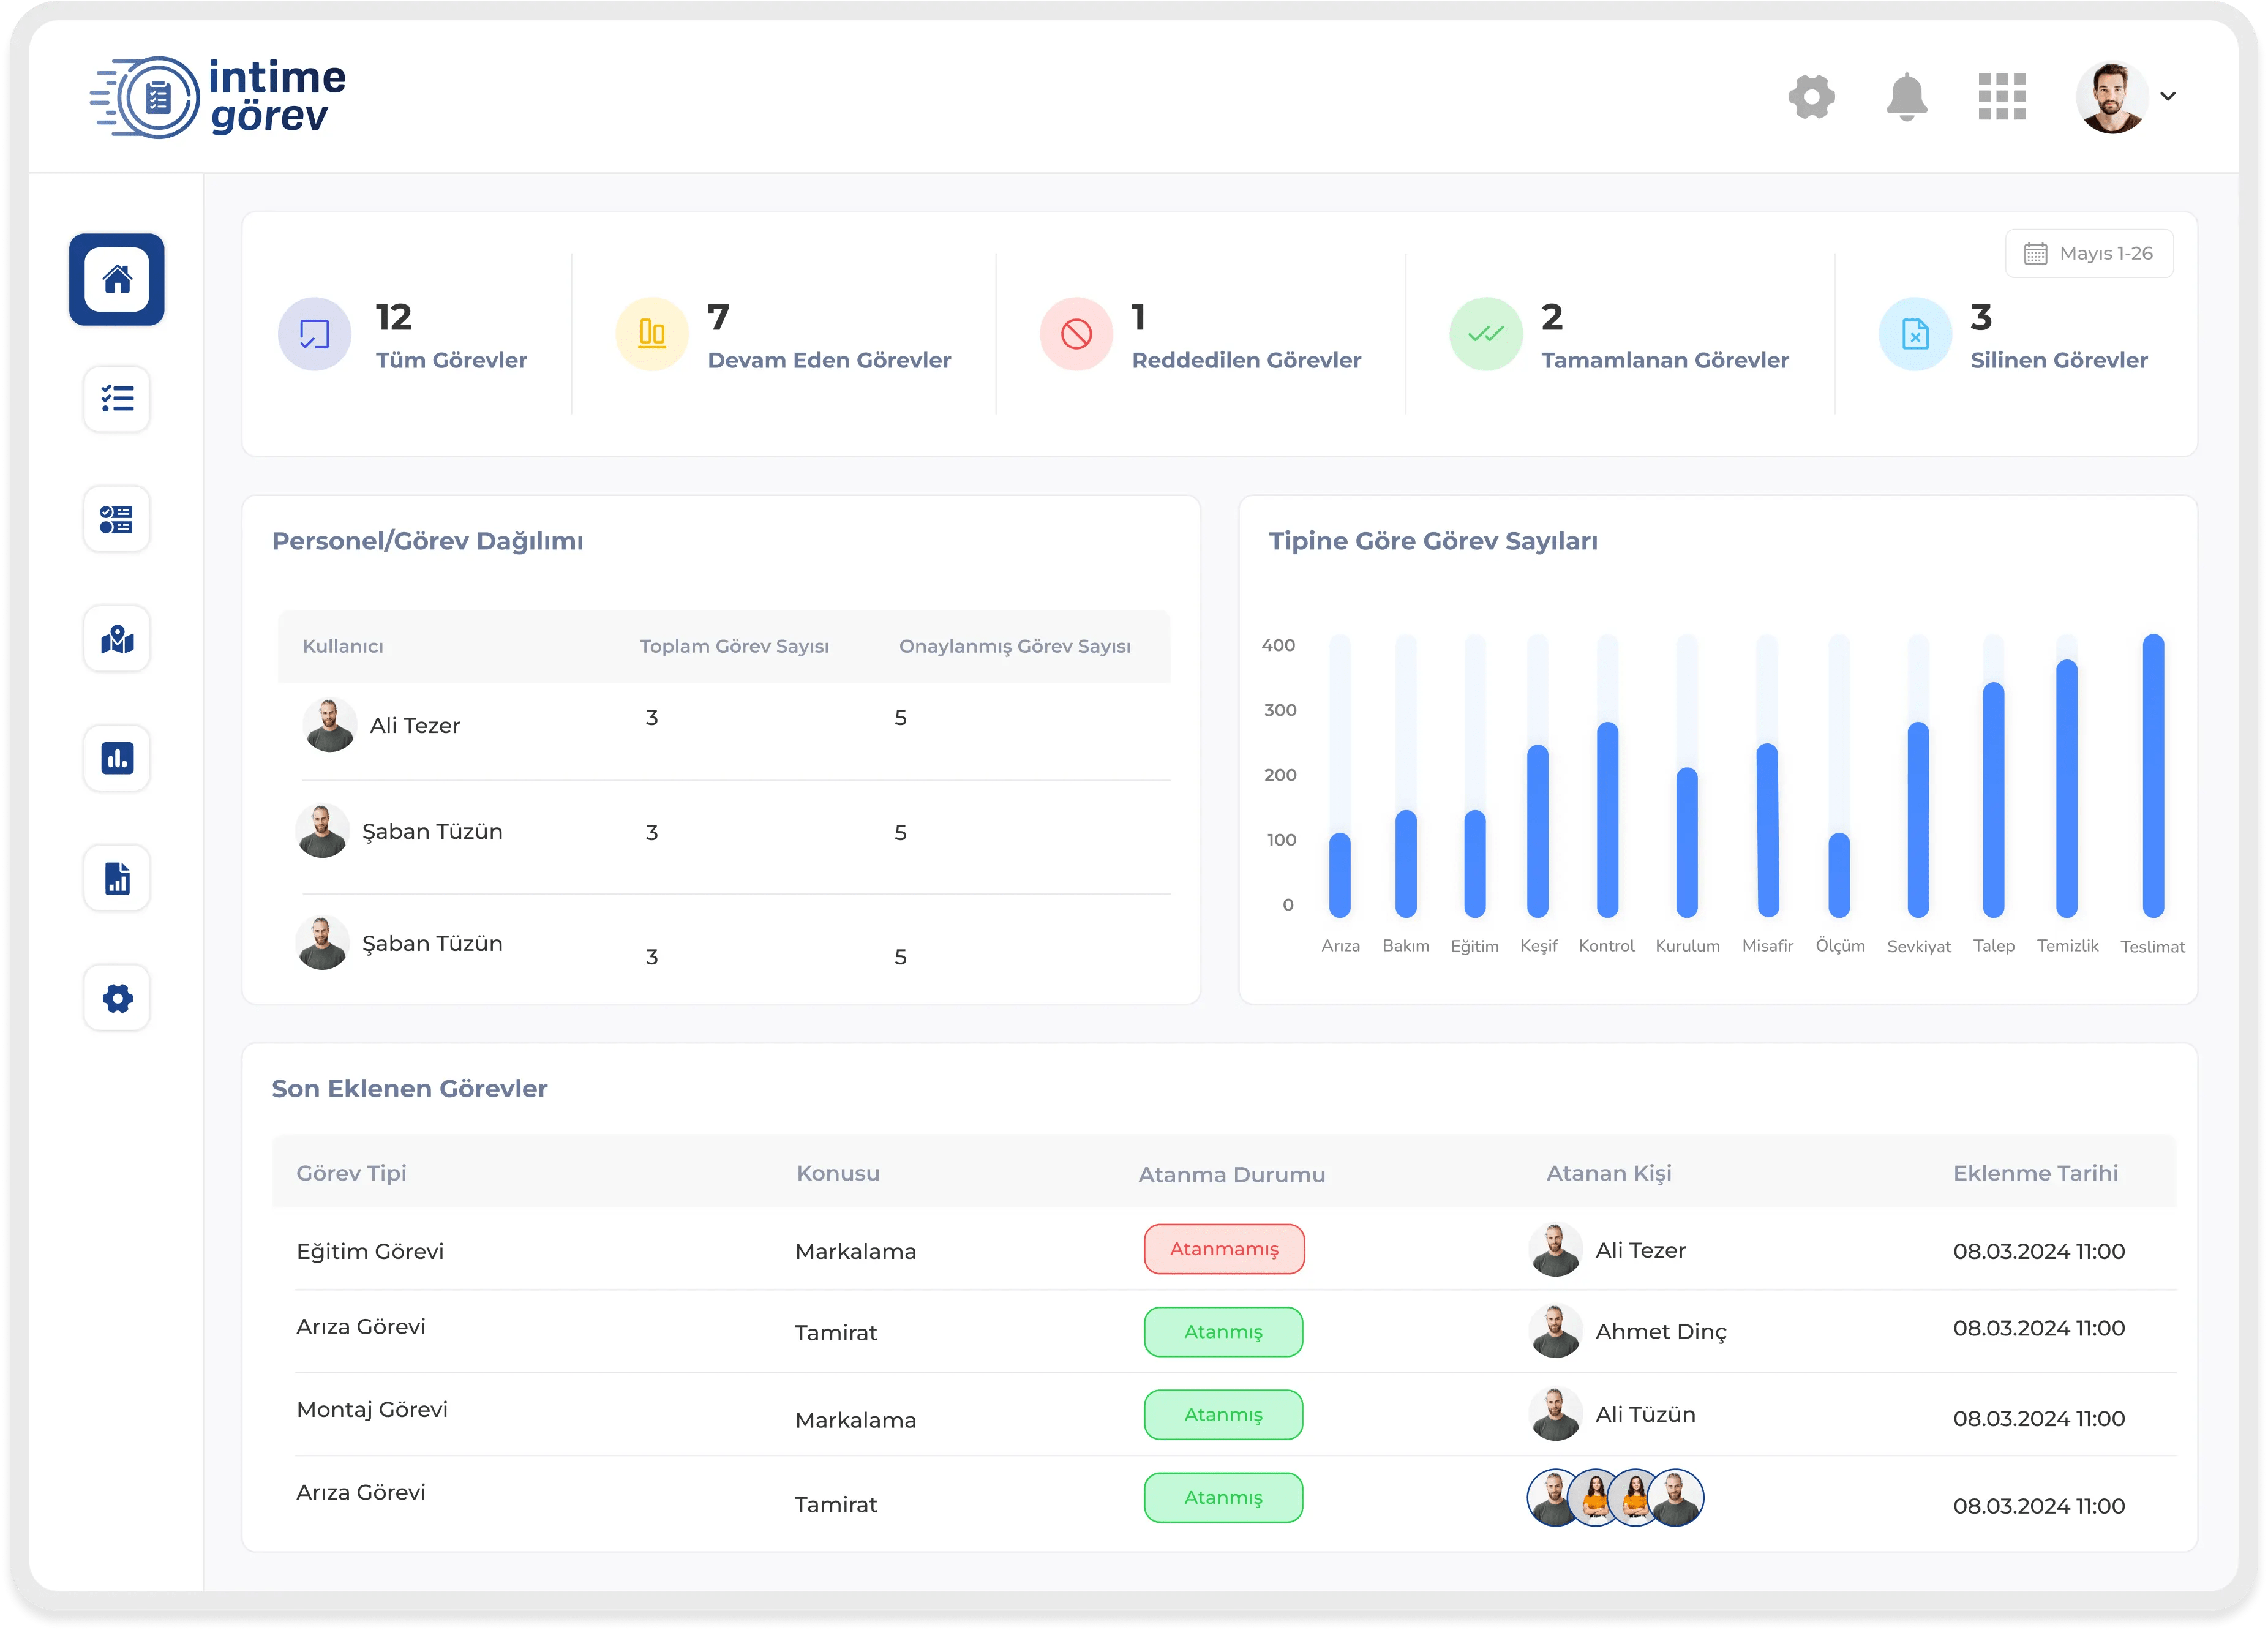Image resolution: width=2268 pixels, height=1630 pixels.
Task: Click Atanma Durumu column header
Action: 1232,1174
